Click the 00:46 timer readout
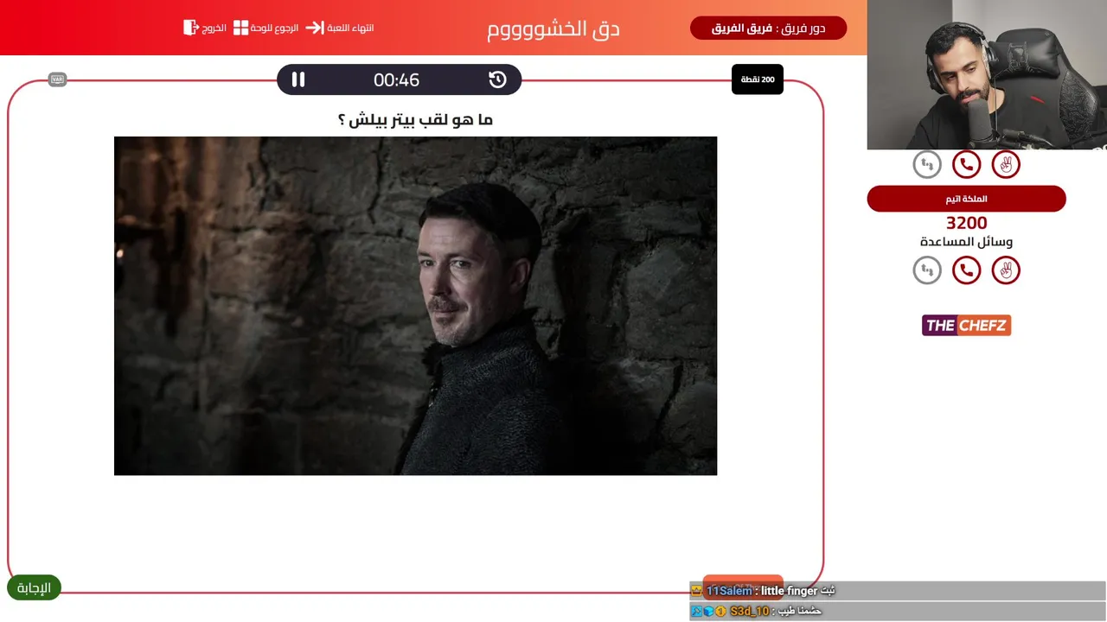This screenshot has width=1107, height=622. point(396,79)
